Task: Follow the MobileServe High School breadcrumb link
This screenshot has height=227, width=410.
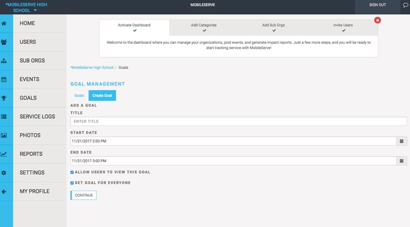Action: (92, 68)
